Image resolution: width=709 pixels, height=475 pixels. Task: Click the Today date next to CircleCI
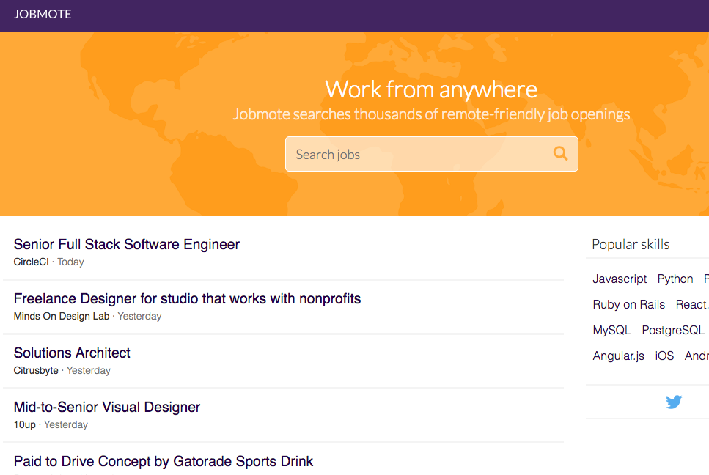70,262
